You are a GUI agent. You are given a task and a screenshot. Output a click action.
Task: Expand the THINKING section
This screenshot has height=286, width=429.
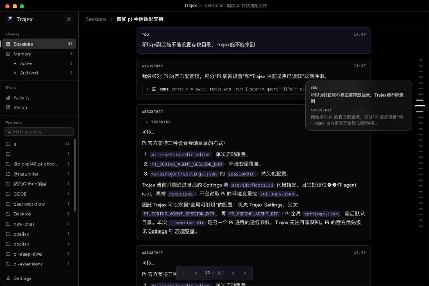pos(158,122)
